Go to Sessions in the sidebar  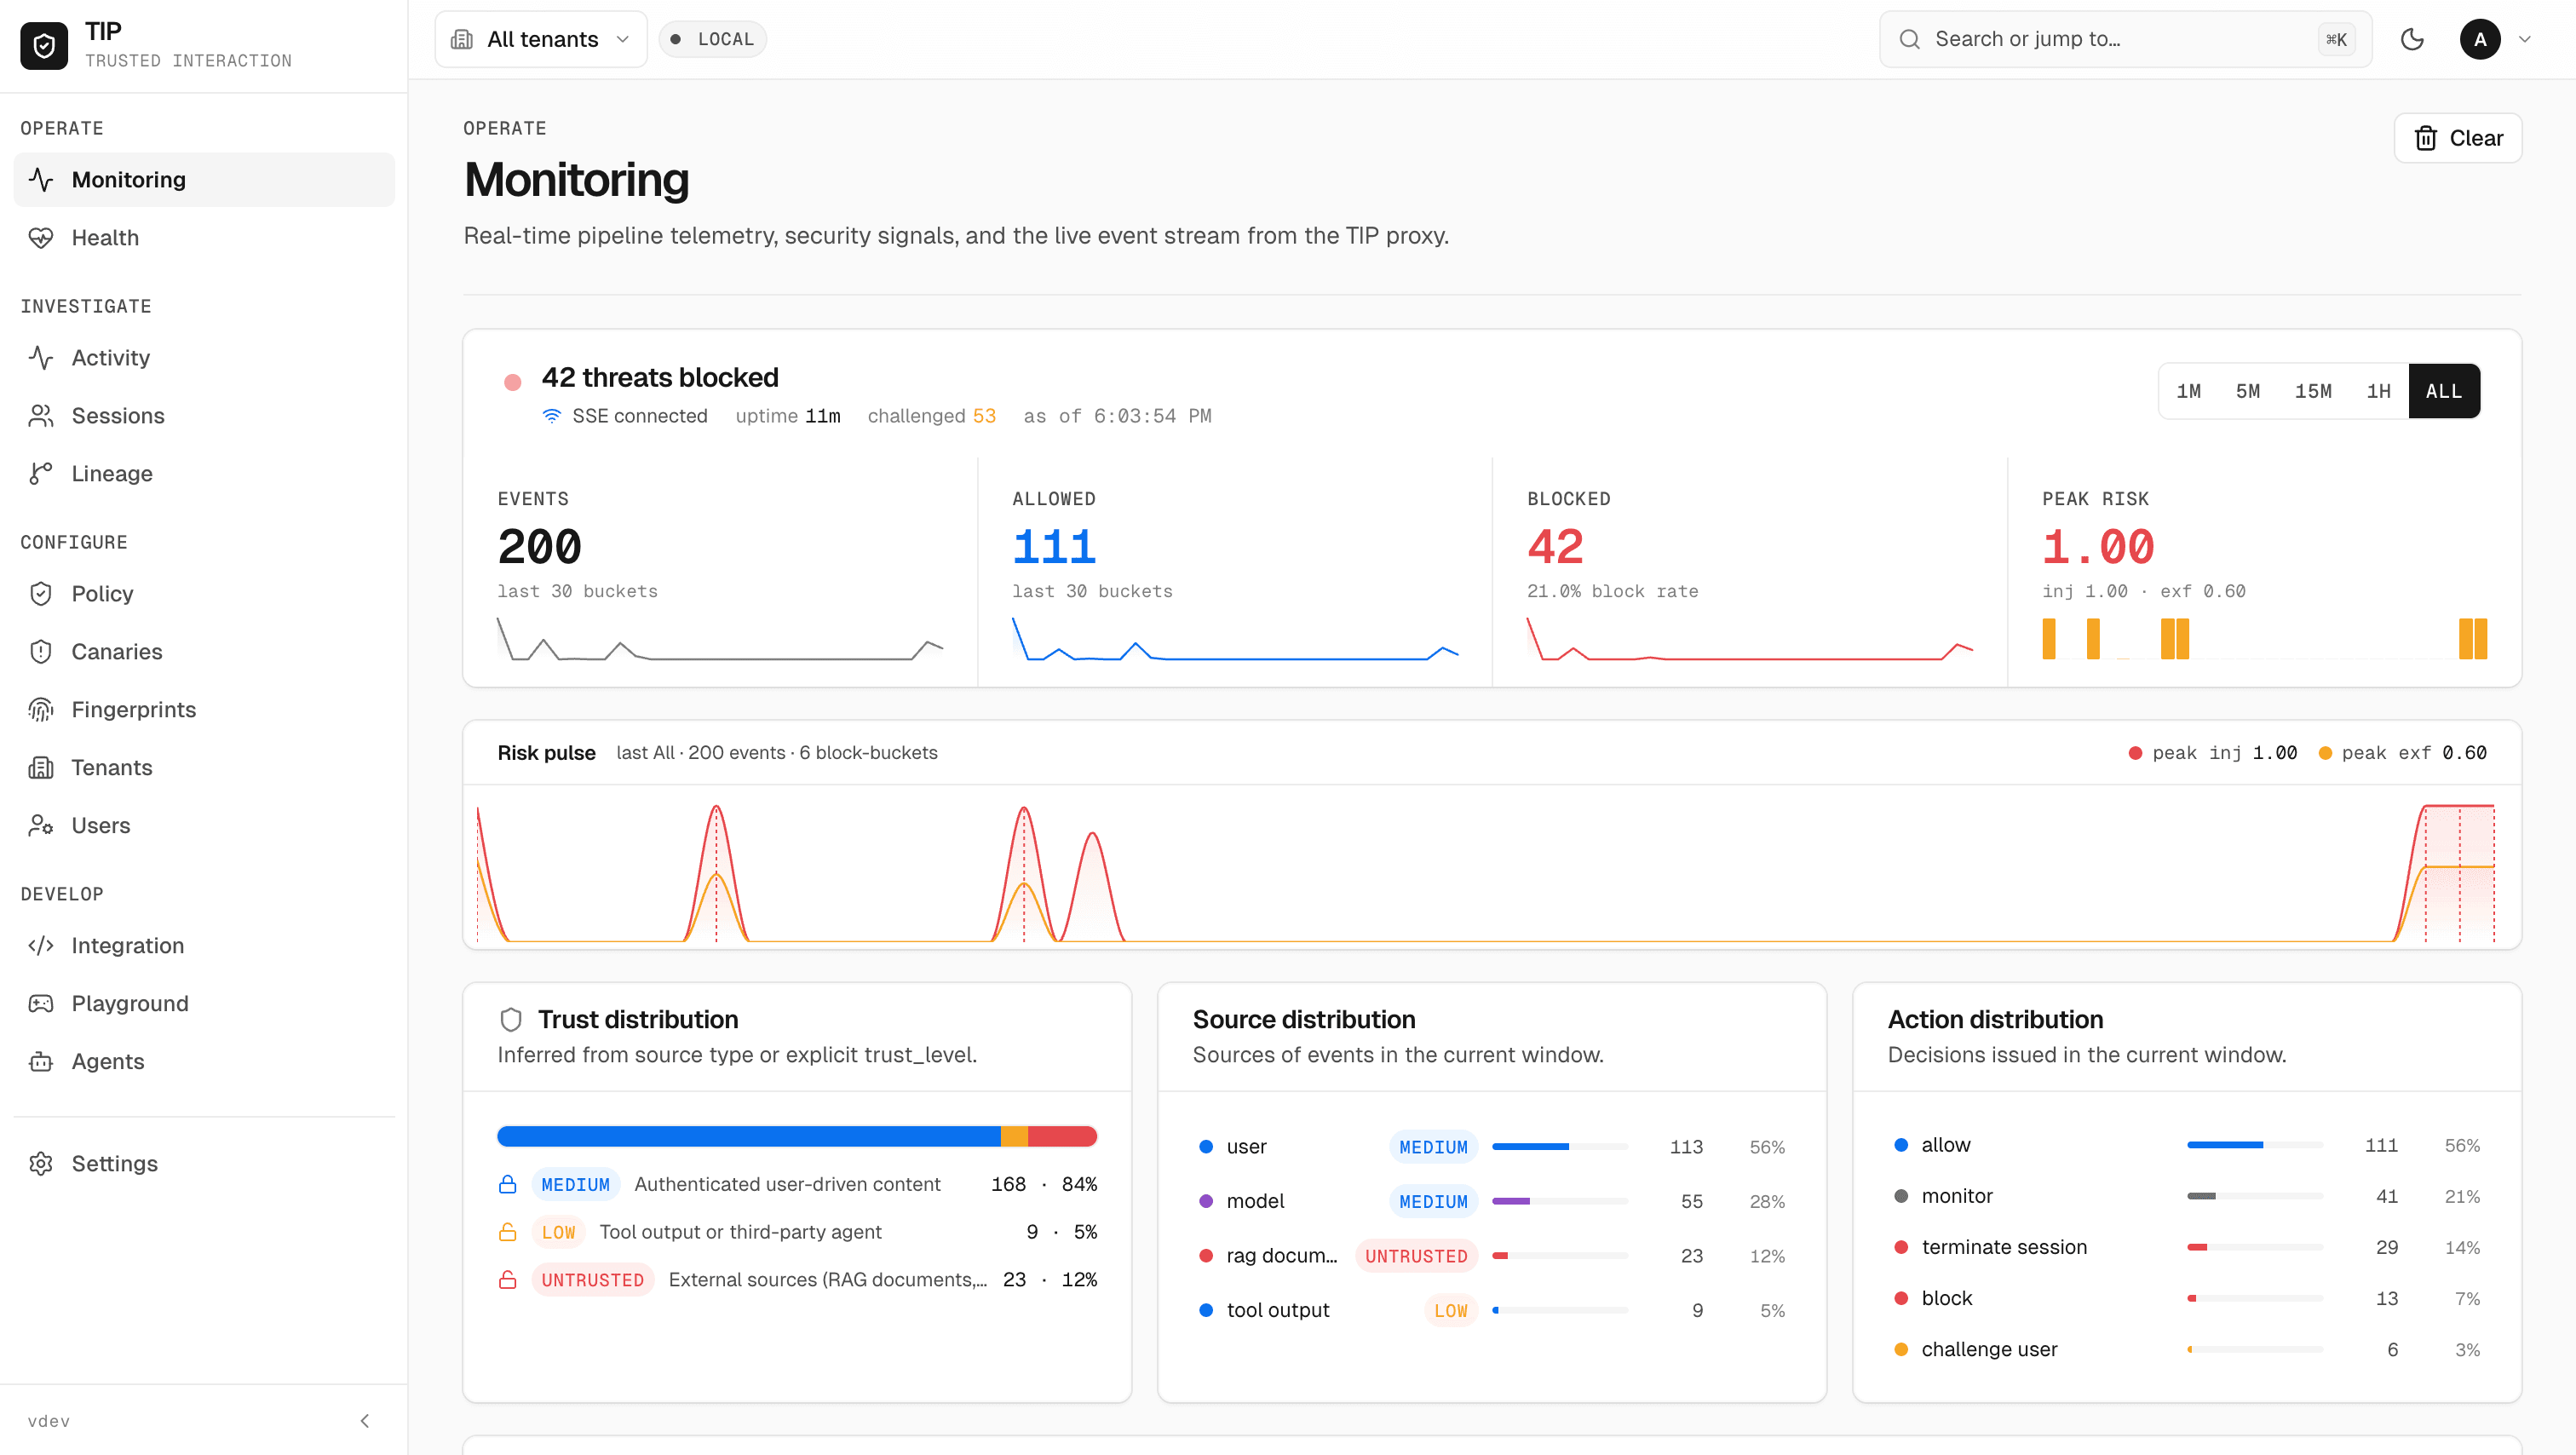point(204,416)
